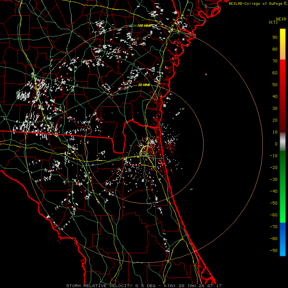Click the gray zero-velocity band on the scale
The image size is (288, 288).
point(283,141)
